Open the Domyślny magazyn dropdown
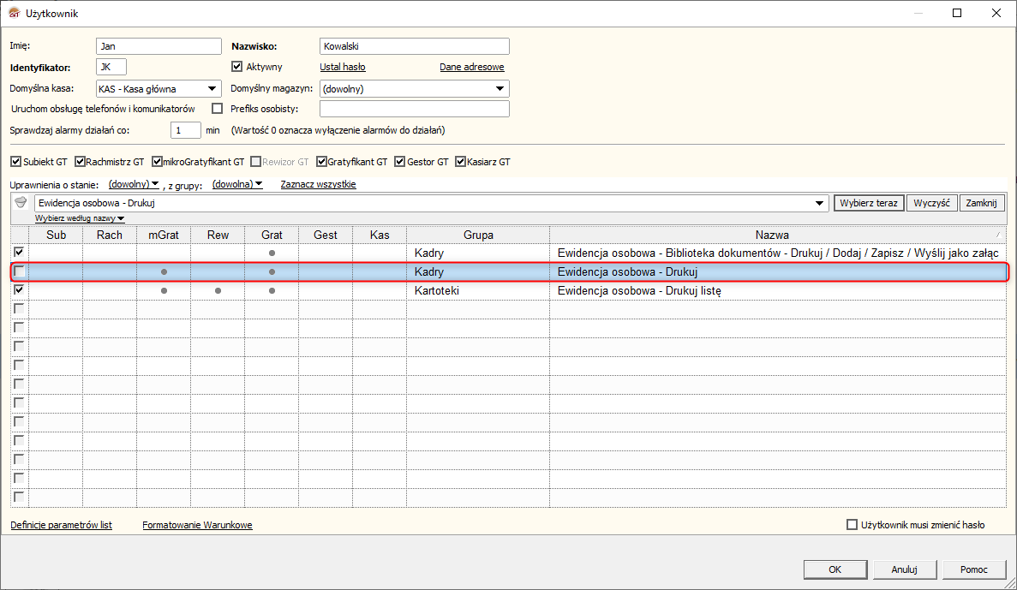The height and width of the screenshot is (590, 1017). point(500,89)
